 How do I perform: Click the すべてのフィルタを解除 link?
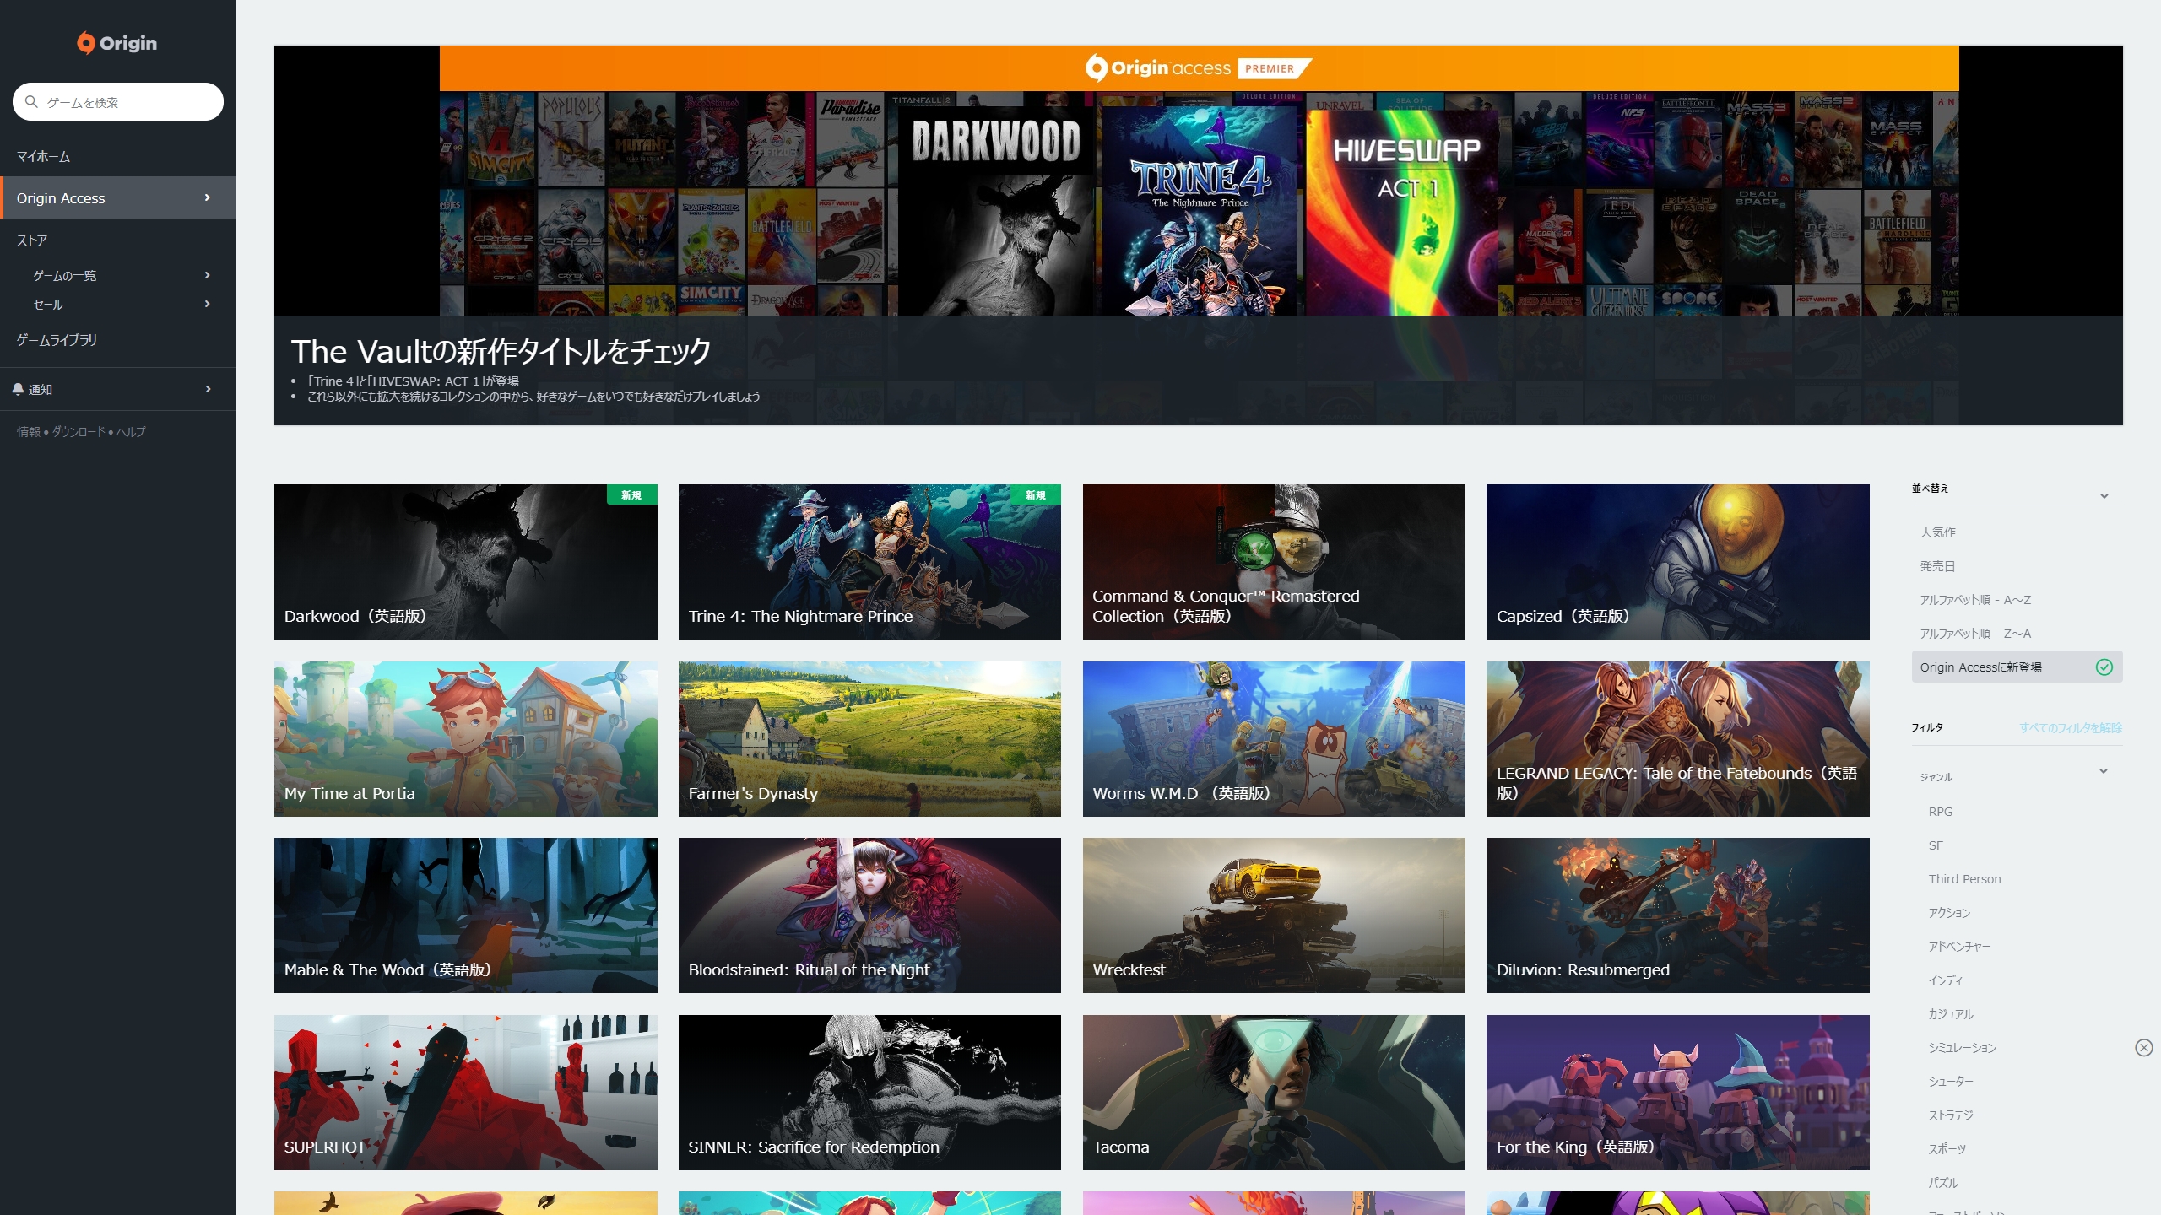2070,728
